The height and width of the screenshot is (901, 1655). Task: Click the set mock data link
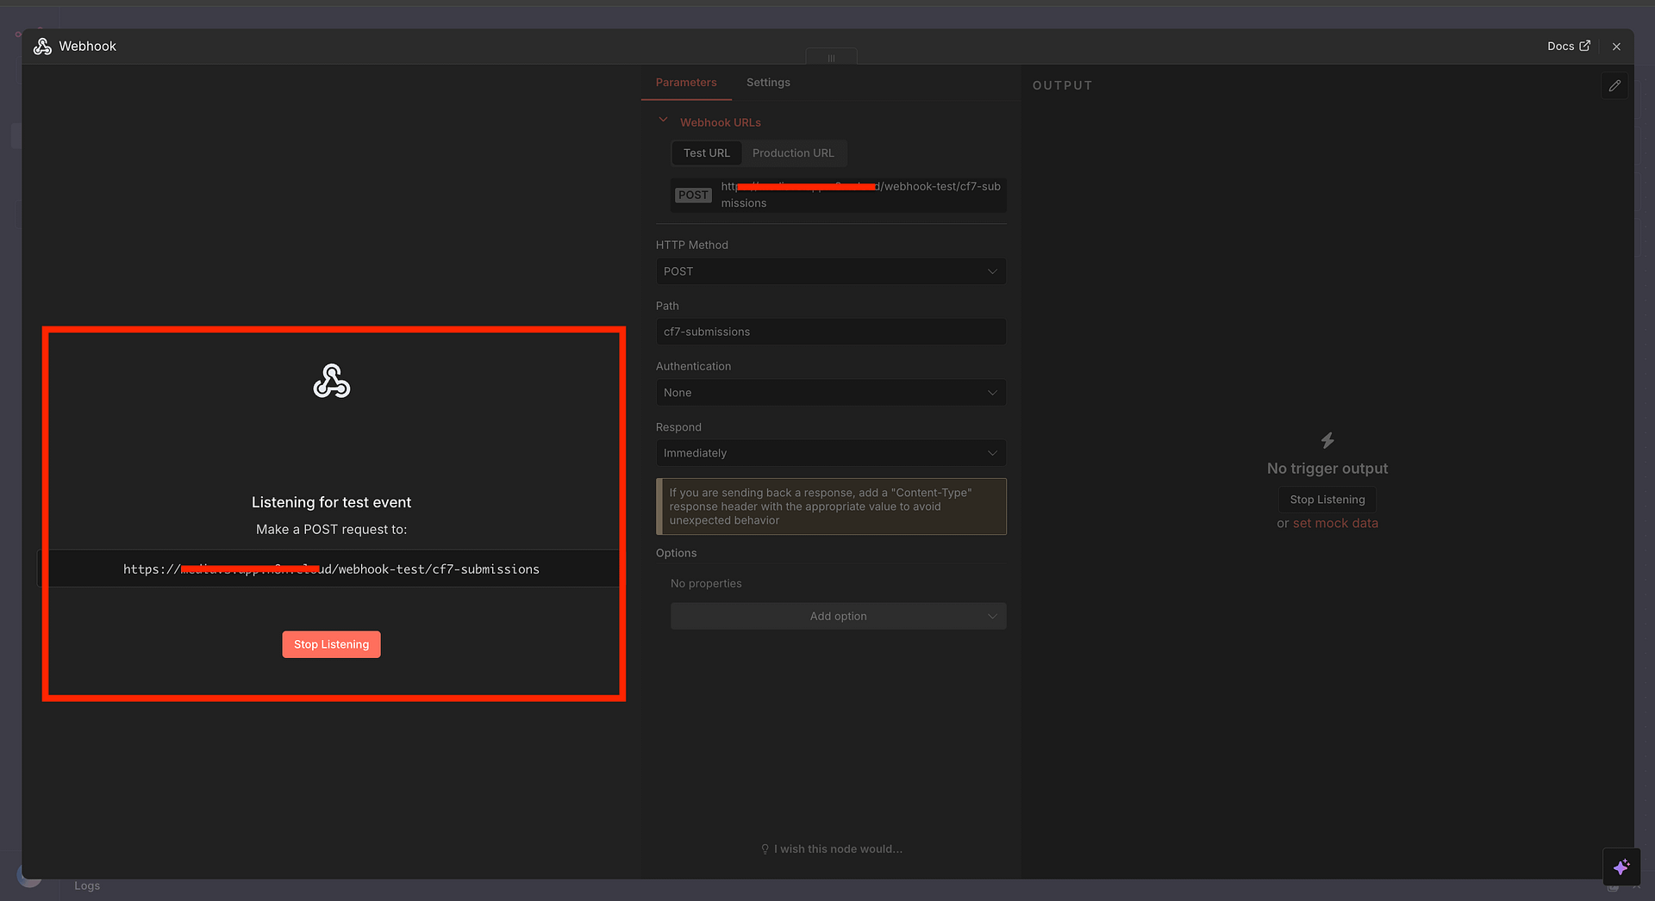click(x=1335, y=524)
